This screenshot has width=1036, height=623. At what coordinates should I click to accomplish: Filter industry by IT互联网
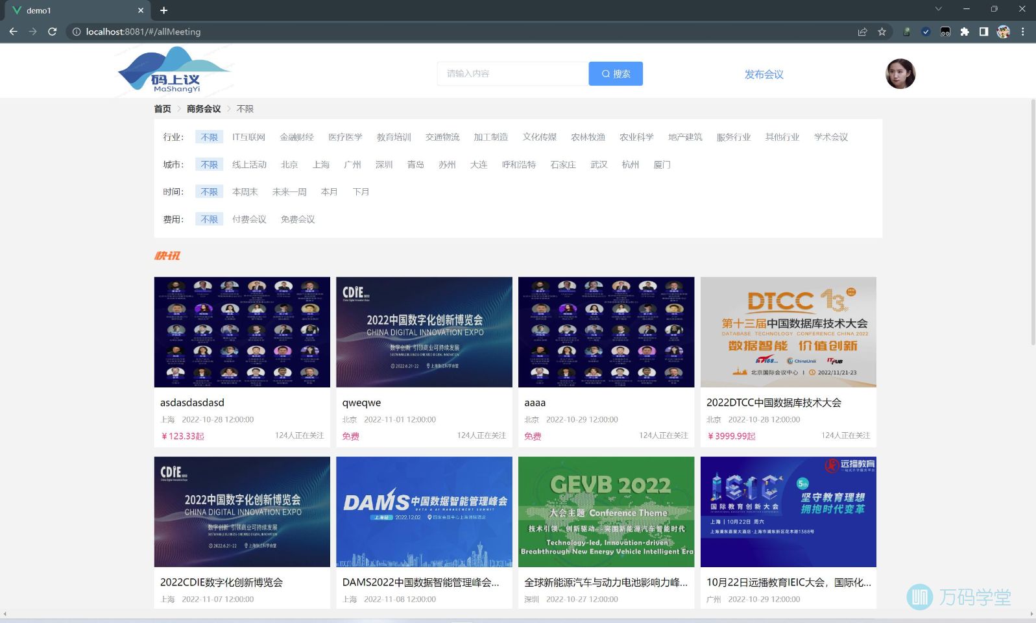pyautogui.click(x=248, y=137)
